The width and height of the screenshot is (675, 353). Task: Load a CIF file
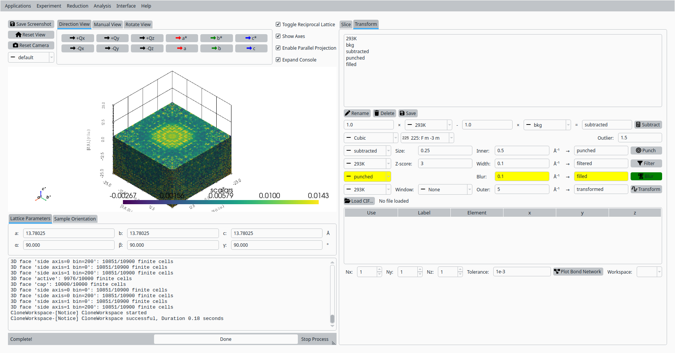(359, 201)
